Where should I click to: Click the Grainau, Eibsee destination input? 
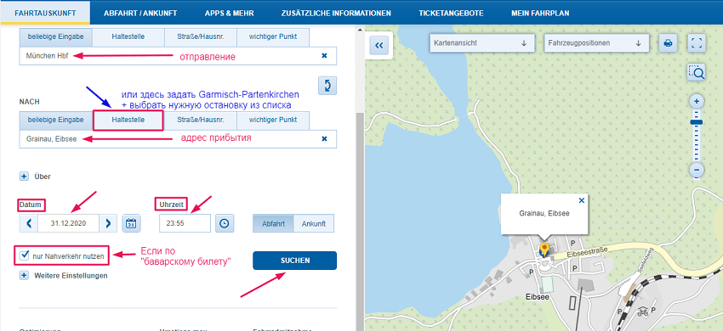178,138
